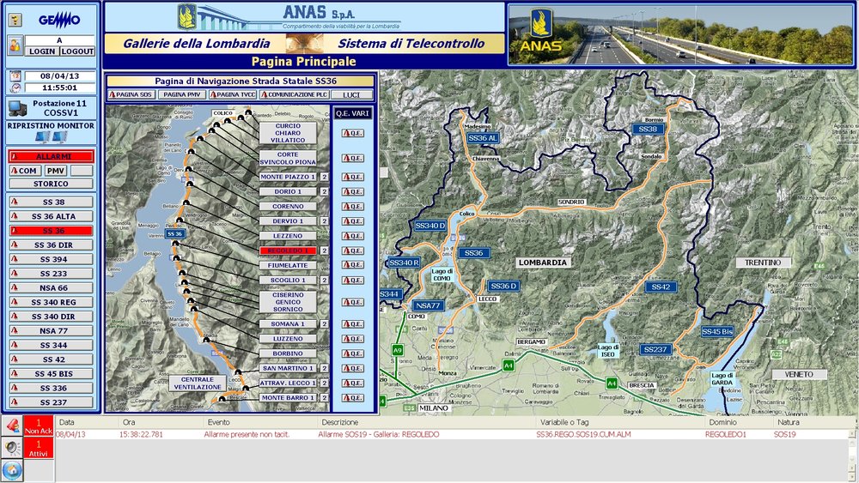The image size is (859, 483).
Task: Click SS42 label on Lombardia map
Action: (x=661, y=287)
